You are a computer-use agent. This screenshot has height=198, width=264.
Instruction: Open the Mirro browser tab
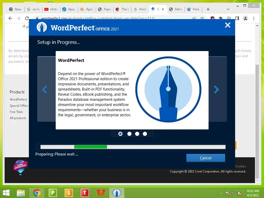pos(176,9)
